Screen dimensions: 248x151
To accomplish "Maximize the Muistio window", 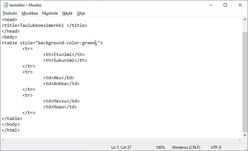I will [225, 5].
